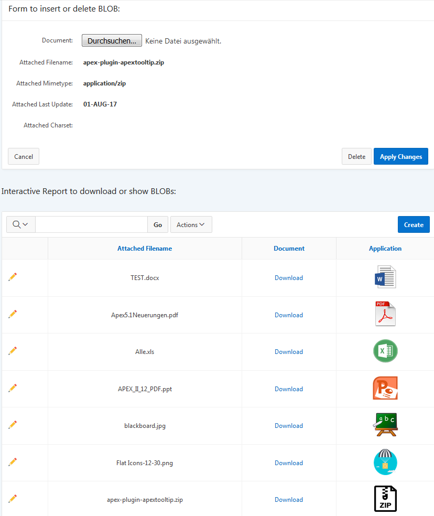Screen dimensions: 434x516
Task: Click the PDF Acrobat icon
Action: 385,314
